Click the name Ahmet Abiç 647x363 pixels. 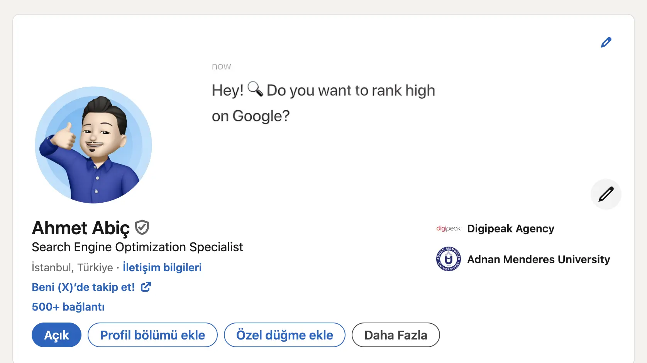81,228
